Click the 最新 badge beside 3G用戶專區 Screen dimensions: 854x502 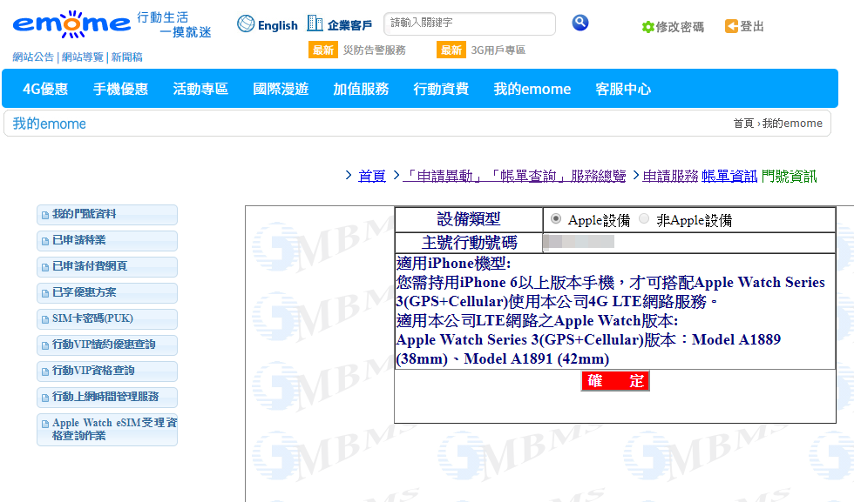pyautogui.click(x=451, y=50)
